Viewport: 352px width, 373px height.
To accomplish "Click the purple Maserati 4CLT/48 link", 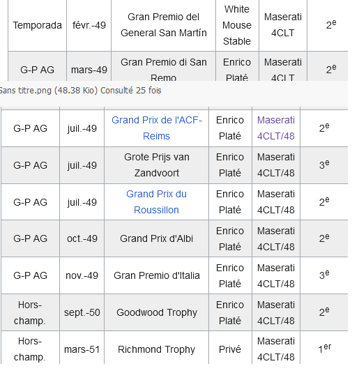I will [276, 128].
